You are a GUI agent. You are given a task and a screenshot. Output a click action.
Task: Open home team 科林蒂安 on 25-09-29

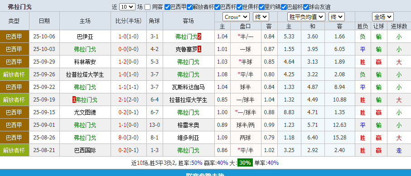coord(85,62)
